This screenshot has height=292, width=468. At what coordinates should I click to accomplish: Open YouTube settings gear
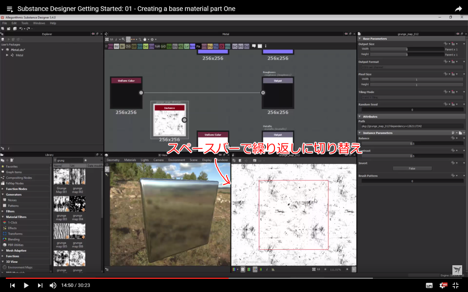443,286
